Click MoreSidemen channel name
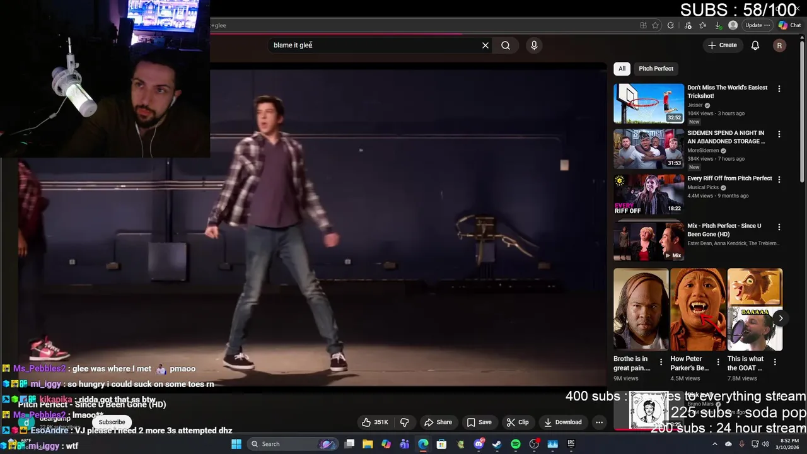 point(703,151)
